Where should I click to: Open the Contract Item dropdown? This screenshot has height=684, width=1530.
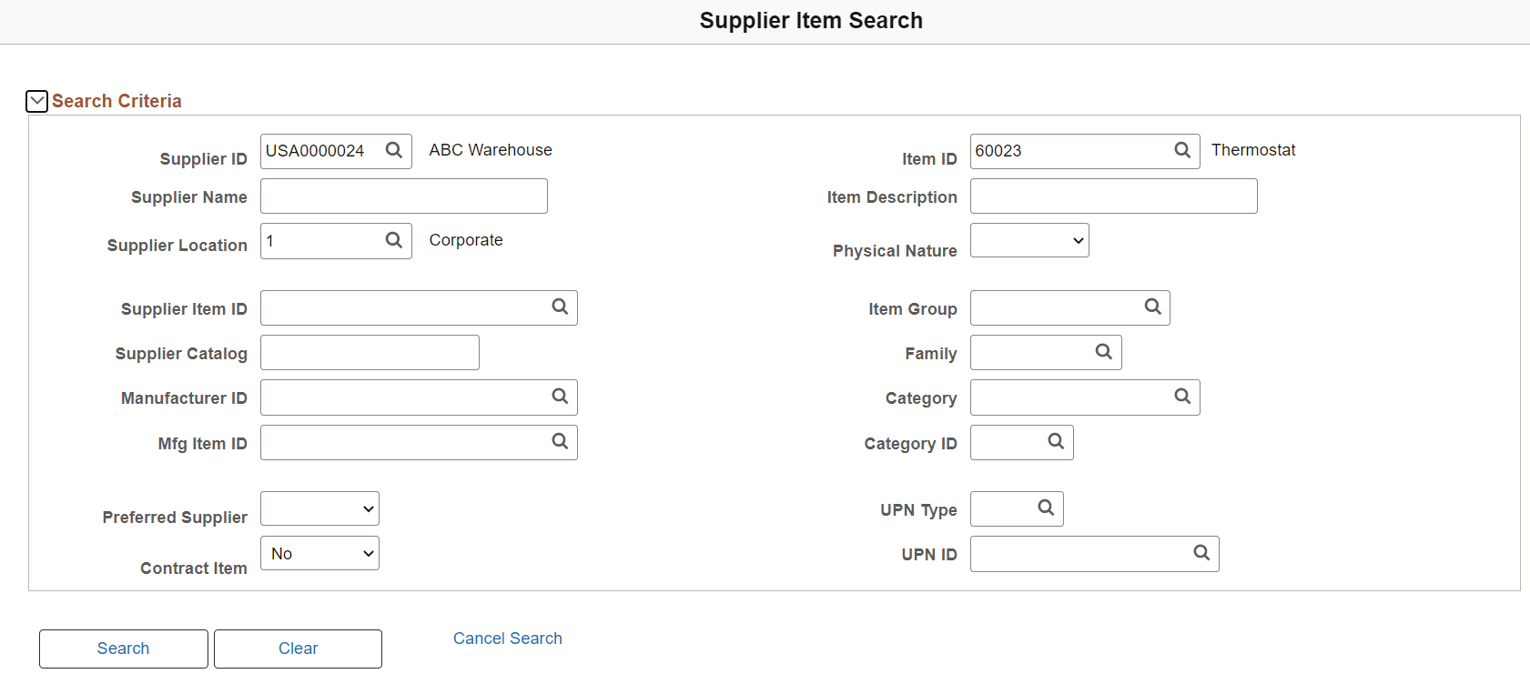[x=319, y=553]
